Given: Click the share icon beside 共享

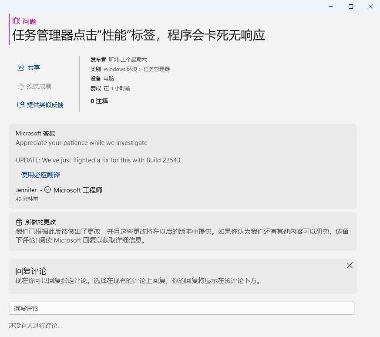Looking at the screenshot, I should (x=20, y=67).
